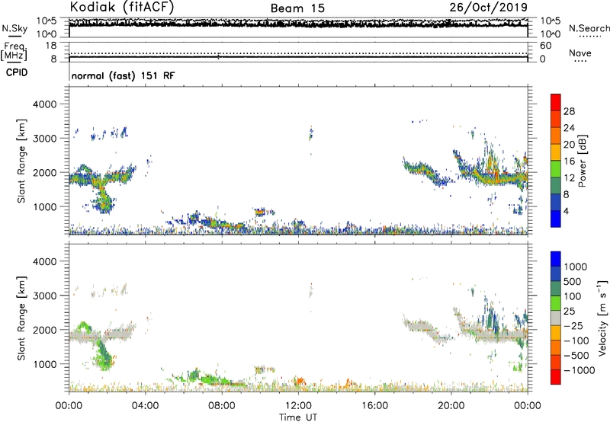Click the '08:00' time tick label
The height and width of the screenshot is (422, 610).
tap(222, 406)
